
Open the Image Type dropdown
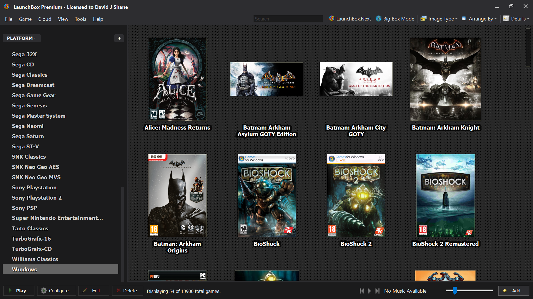[439, 19]
